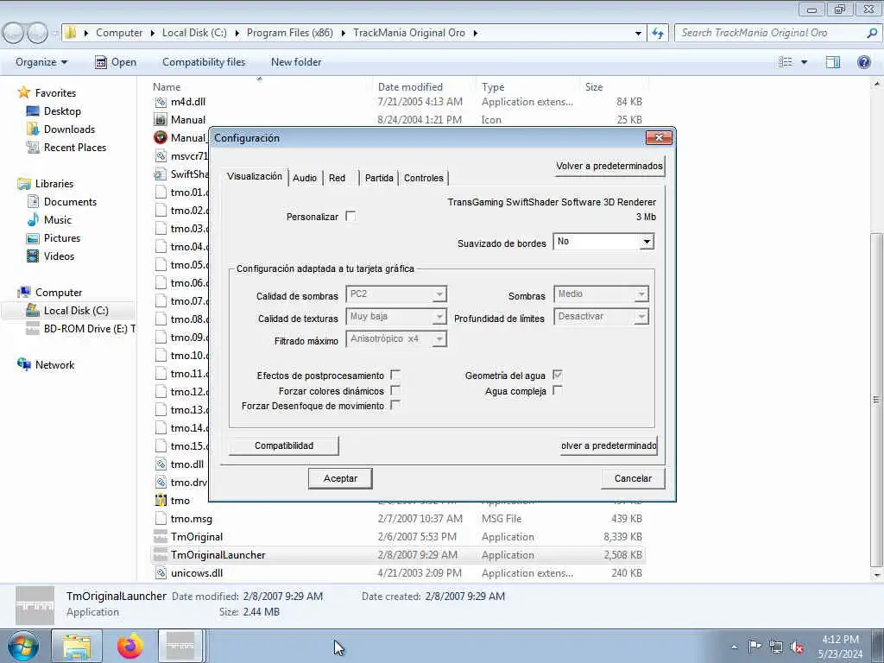Open the Organize menu dropdown

(41, 62)
